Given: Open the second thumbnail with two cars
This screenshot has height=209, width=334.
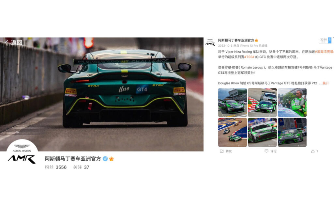Looking at the screenshot, I should (263, 103).
